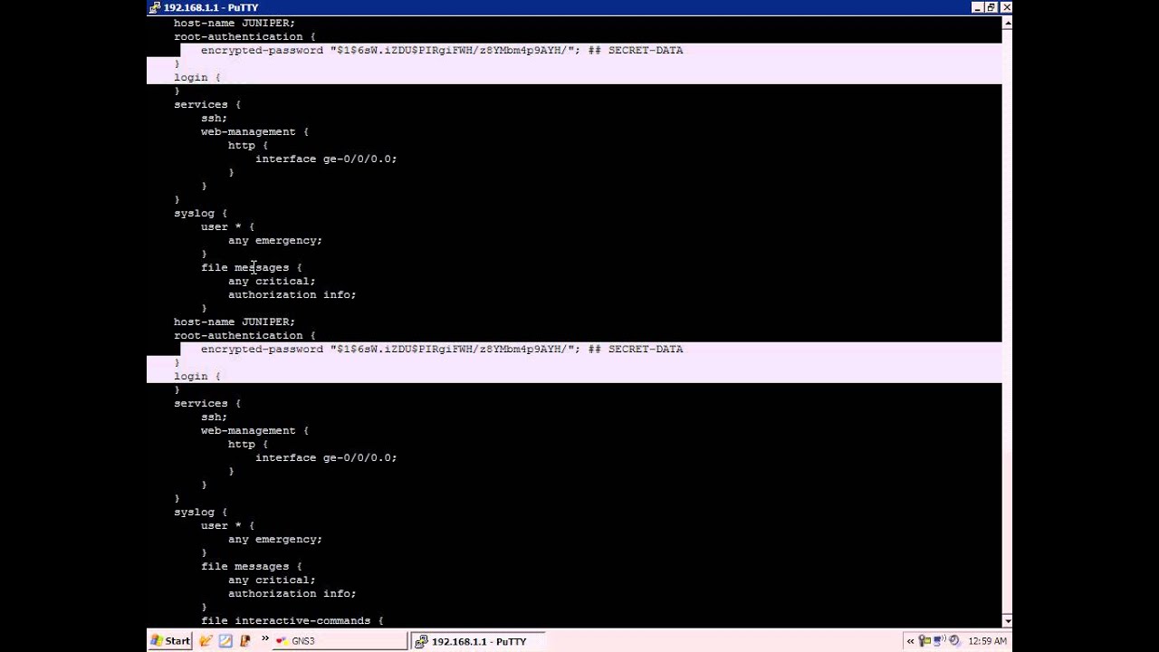The width and height of the screenshot is (1159, 652).
Task: Click the first 'ssh;' line
Action: click(214, 119)
